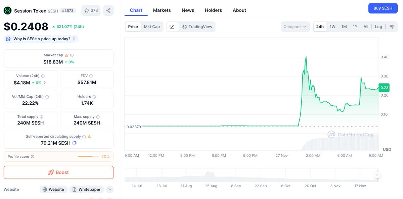Show Market cap info tooltip icon

tap(72, 55)
